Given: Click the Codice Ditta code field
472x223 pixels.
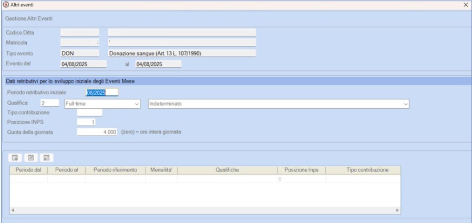Looking at the screenshot, I should (x=79, y=32).
